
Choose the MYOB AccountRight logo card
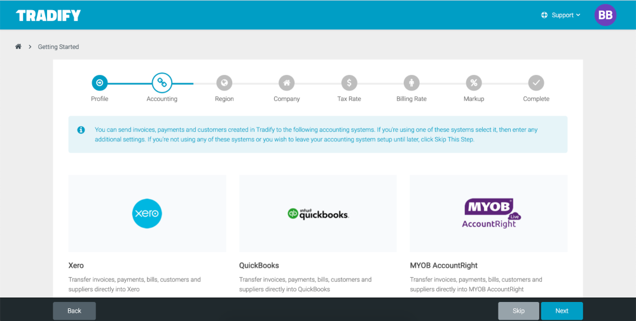pyautogui.click(x=488, y=213)
